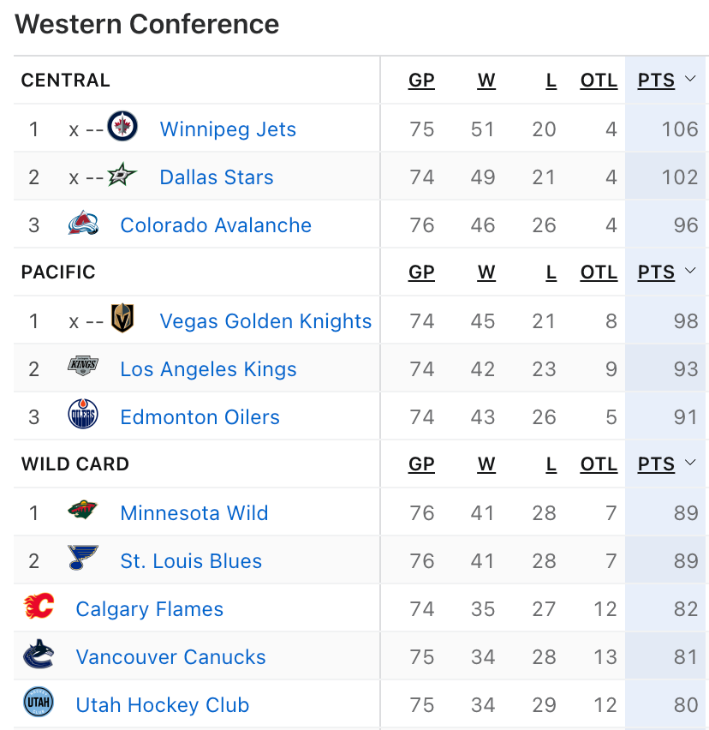Click the St. Louis Blues note logo
709x730 pixels.
coord(83,558)
